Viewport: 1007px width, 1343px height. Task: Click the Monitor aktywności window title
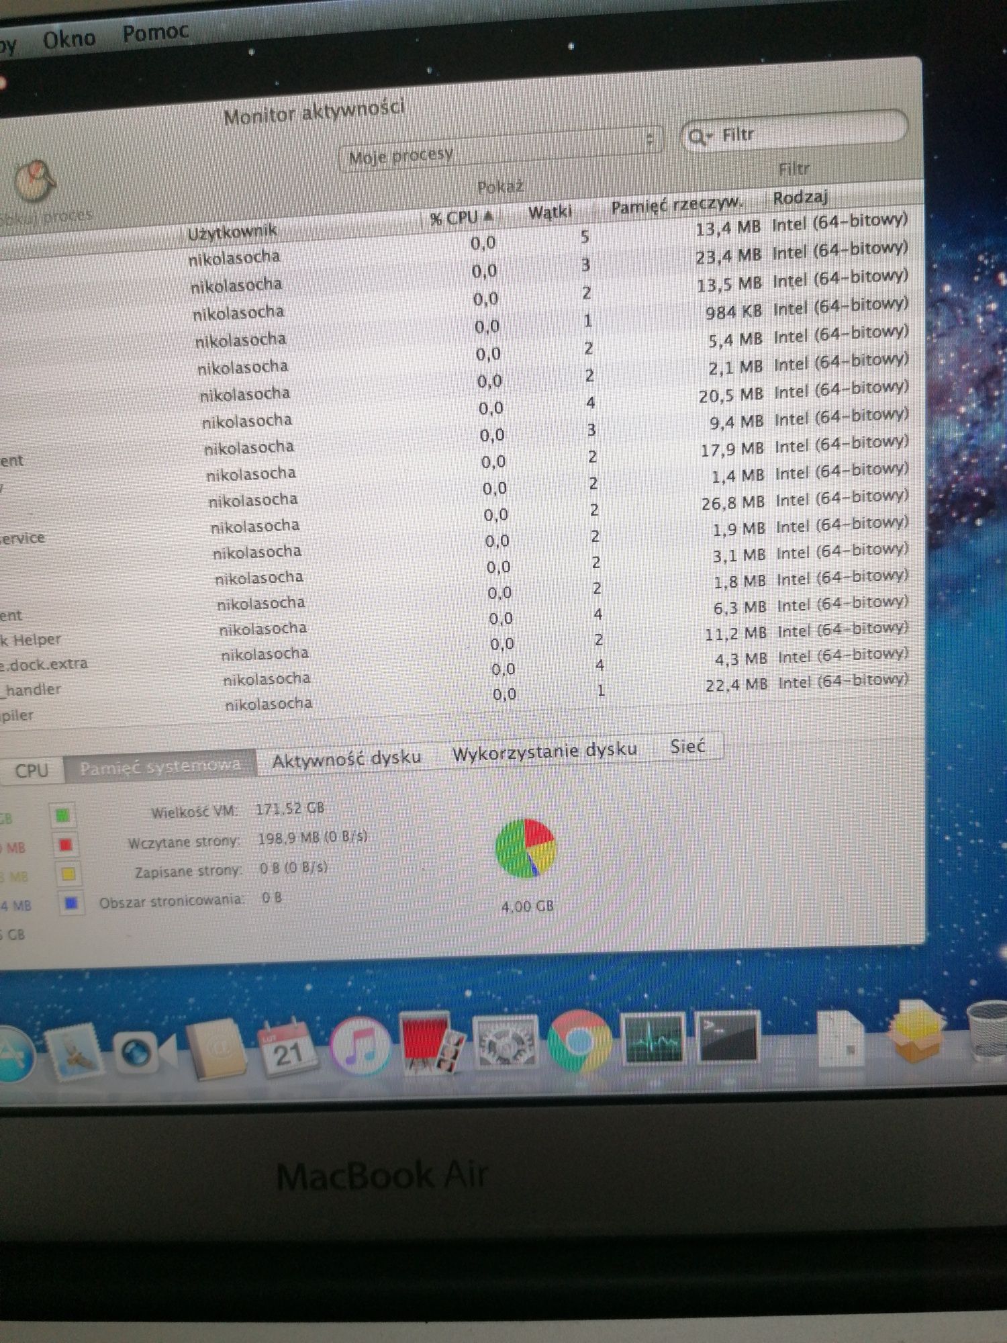tap(314, 111)
